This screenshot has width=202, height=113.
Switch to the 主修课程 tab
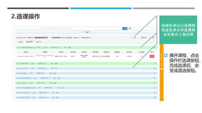[20, 42]
